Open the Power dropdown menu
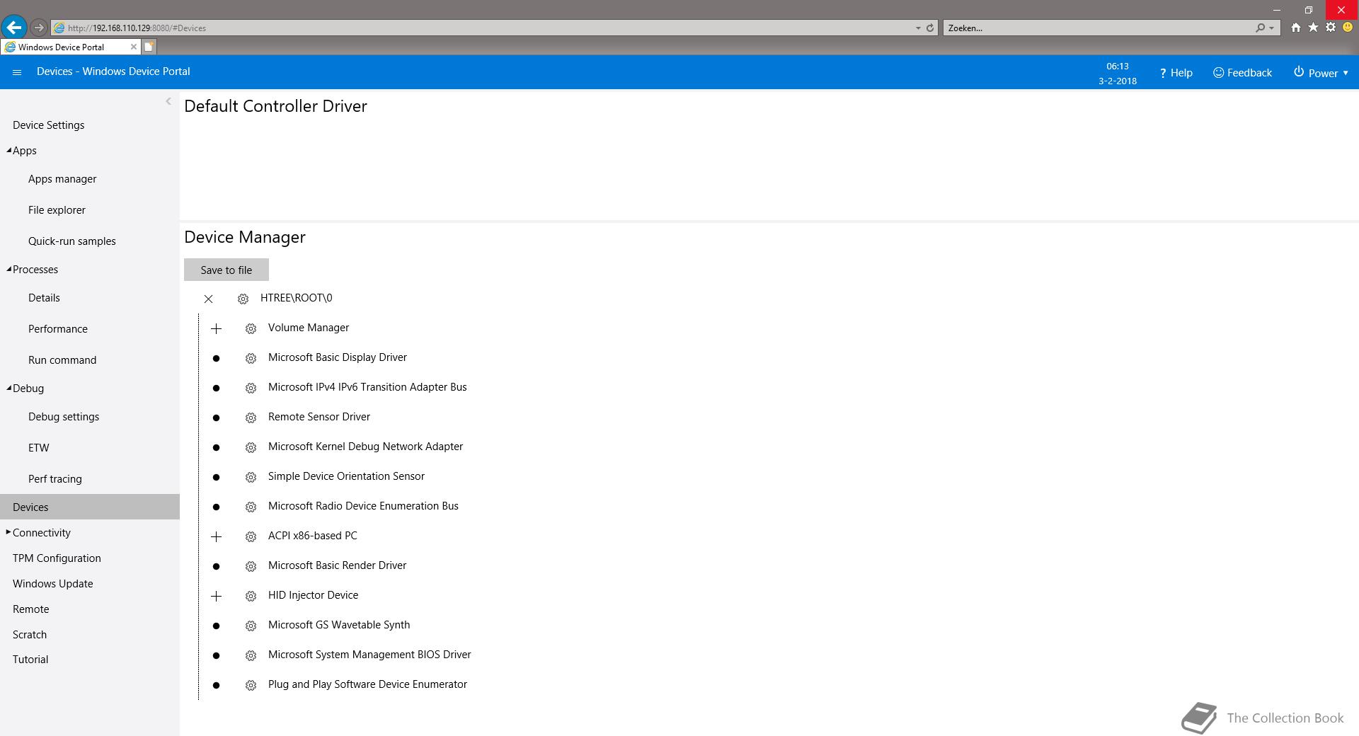This screenshot has width=1359, height=736. point(1321,73)
